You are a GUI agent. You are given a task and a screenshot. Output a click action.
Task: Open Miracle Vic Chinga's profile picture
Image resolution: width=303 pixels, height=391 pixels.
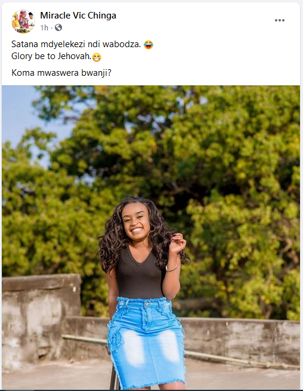click(23, 21)
